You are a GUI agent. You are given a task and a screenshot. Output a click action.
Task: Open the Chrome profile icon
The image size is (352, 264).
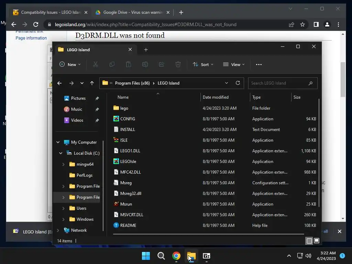[327, 24]
